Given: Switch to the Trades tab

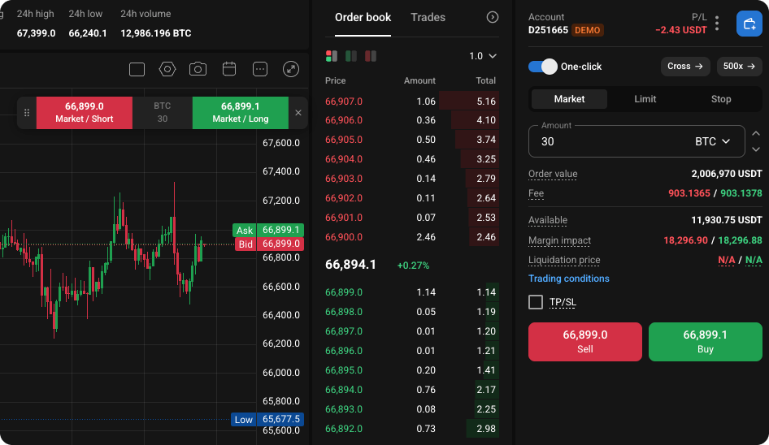Looking at the screenshot, I should tap(428, 18).
